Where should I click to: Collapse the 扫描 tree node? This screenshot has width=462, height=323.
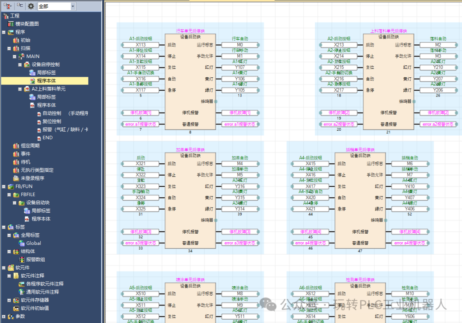tap(9, 48)
